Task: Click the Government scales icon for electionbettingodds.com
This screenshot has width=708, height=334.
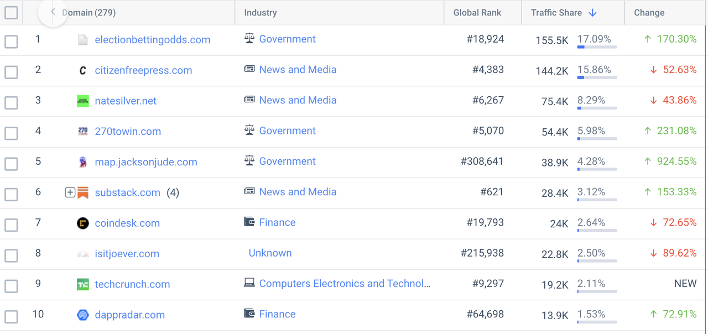Action: point(249,39)
